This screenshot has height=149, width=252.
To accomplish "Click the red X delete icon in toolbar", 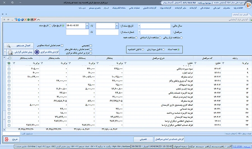I will point(35,20).
